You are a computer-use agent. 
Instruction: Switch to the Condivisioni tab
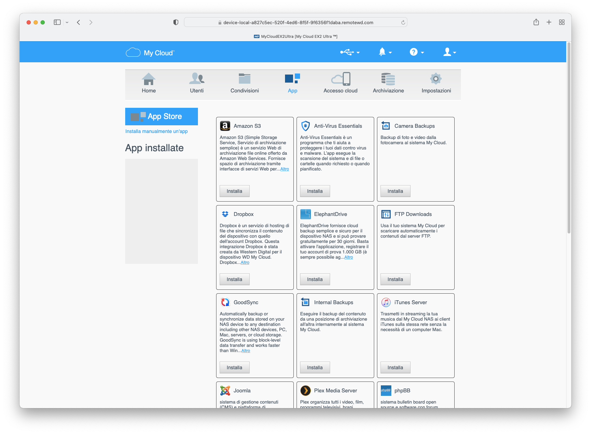(x=245, y=91)
